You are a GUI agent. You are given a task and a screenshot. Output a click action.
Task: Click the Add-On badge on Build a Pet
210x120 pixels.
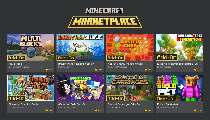click(x=165, y=98)
